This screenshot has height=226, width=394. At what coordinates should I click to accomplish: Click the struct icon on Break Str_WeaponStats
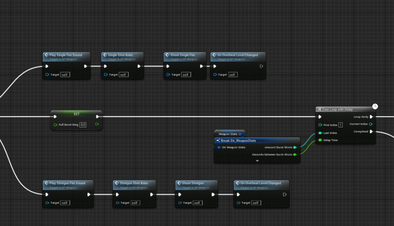[218, 140]
